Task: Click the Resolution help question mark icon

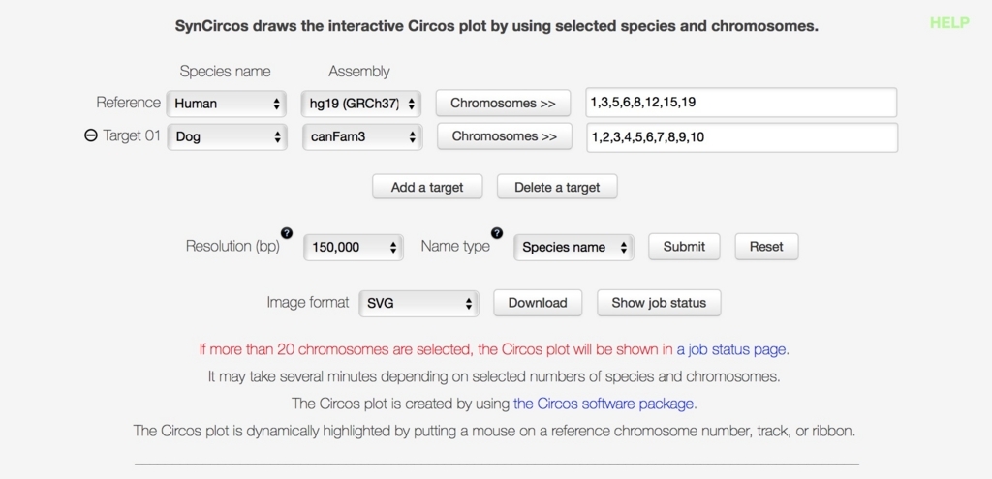Action: (287, 232)
